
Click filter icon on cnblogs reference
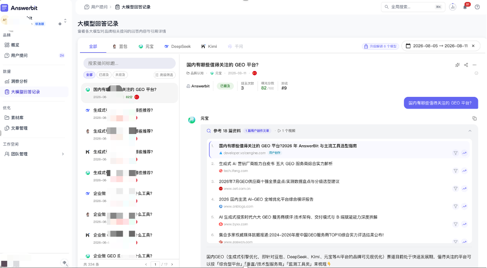coord(455,207)
